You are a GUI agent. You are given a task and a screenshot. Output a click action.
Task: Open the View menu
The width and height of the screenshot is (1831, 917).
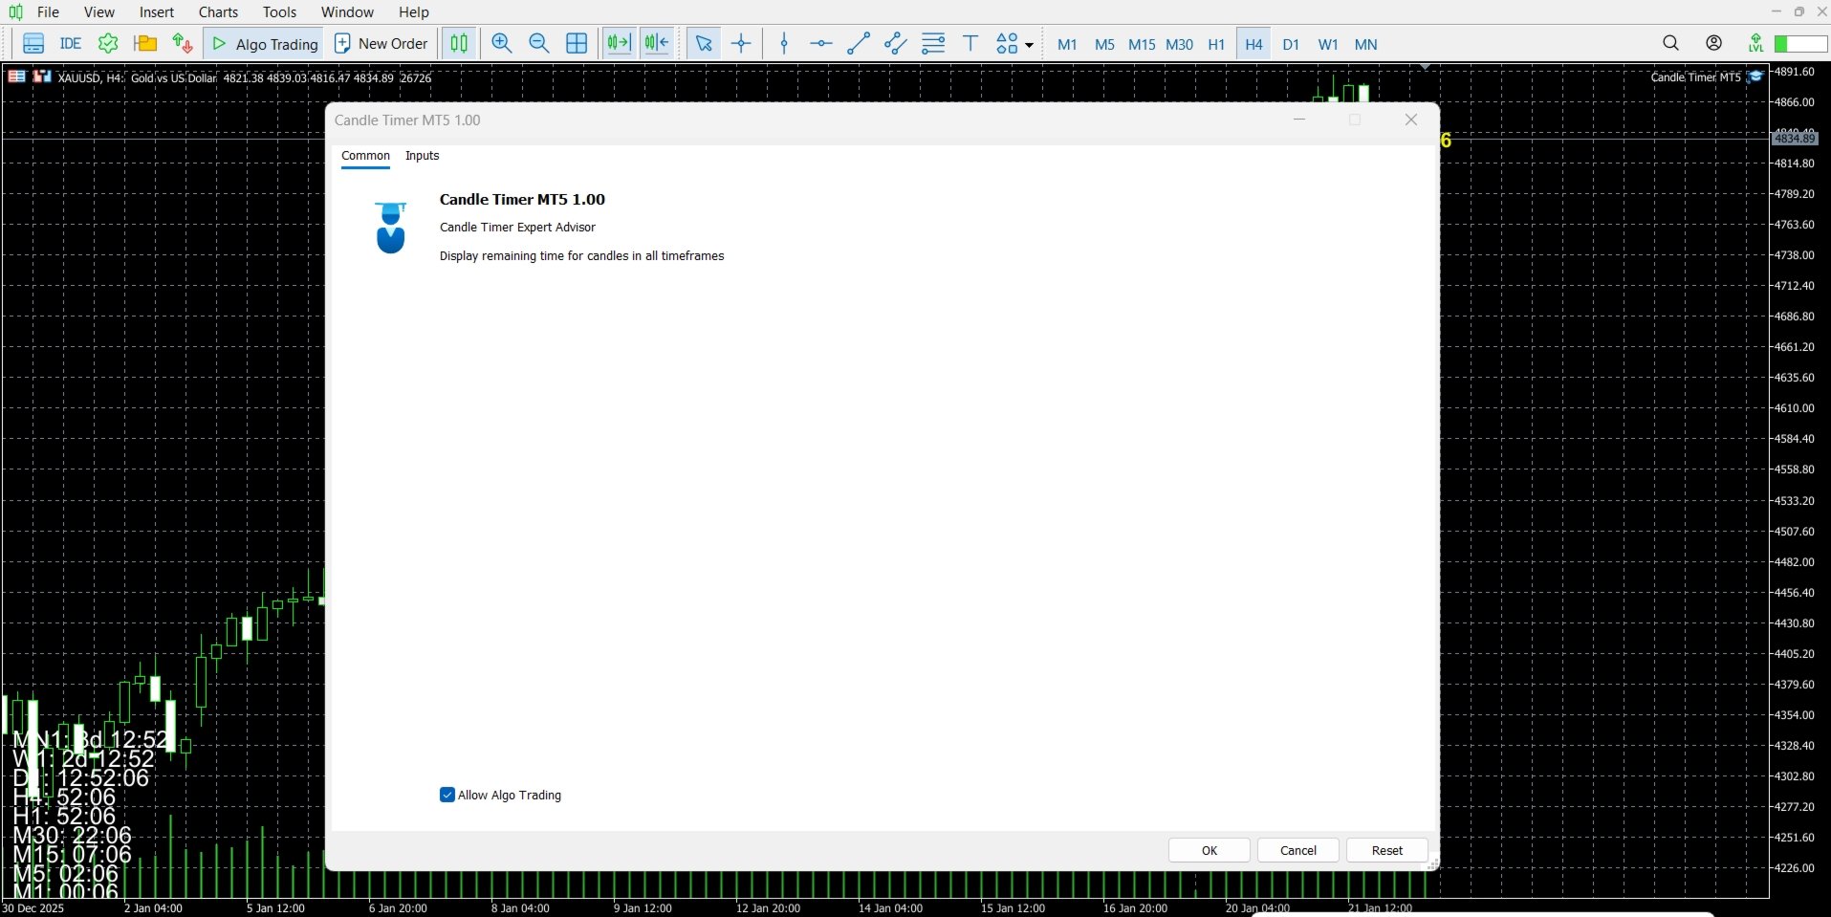click(x=99, y=12)
